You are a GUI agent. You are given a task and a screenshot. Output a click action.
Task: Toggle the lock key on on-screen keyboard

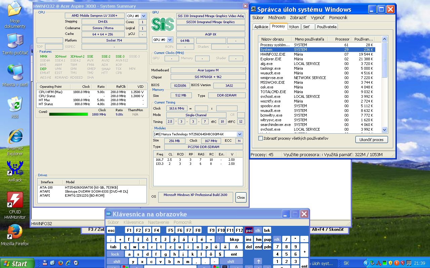coord(115,254)
